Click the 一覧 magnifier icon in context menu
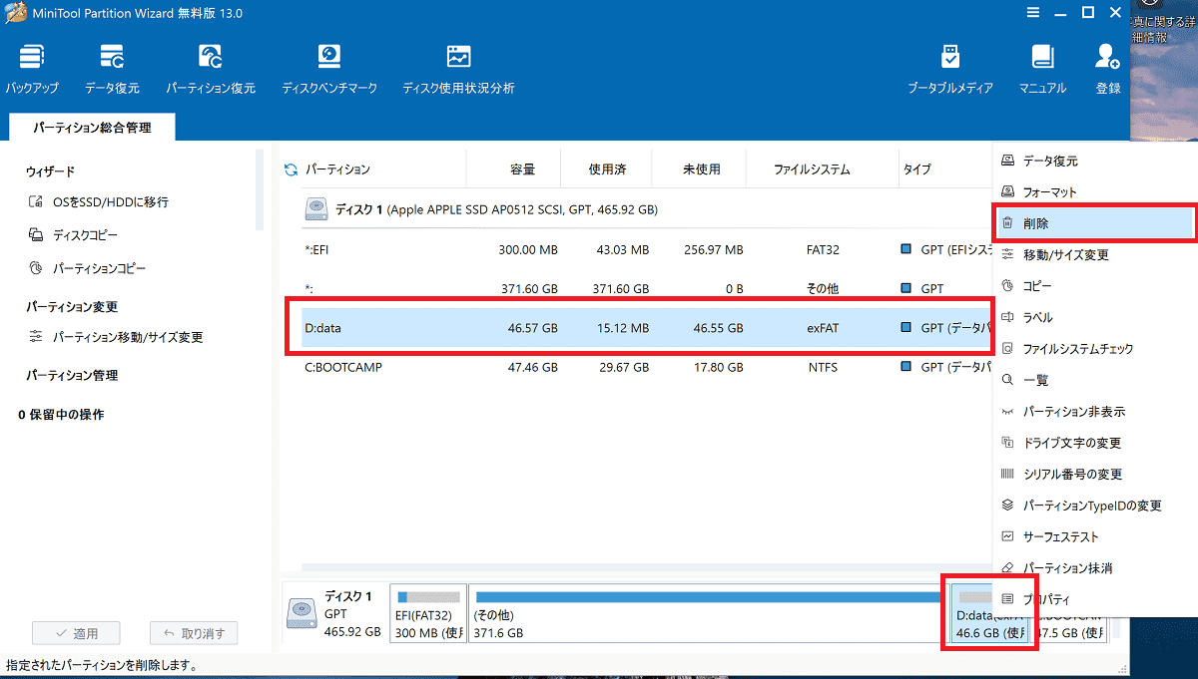The width and height of the screenshot is (1198, 679). [x=1007, y=380]
